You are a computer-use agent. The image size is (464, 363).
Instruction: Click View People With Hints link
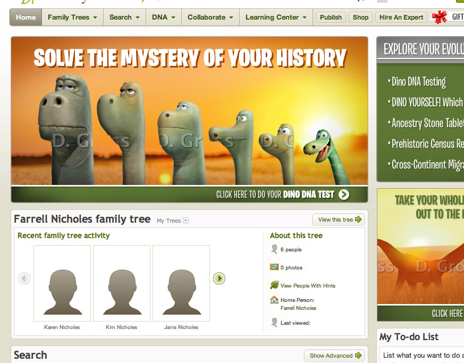[x=308, y=286]
